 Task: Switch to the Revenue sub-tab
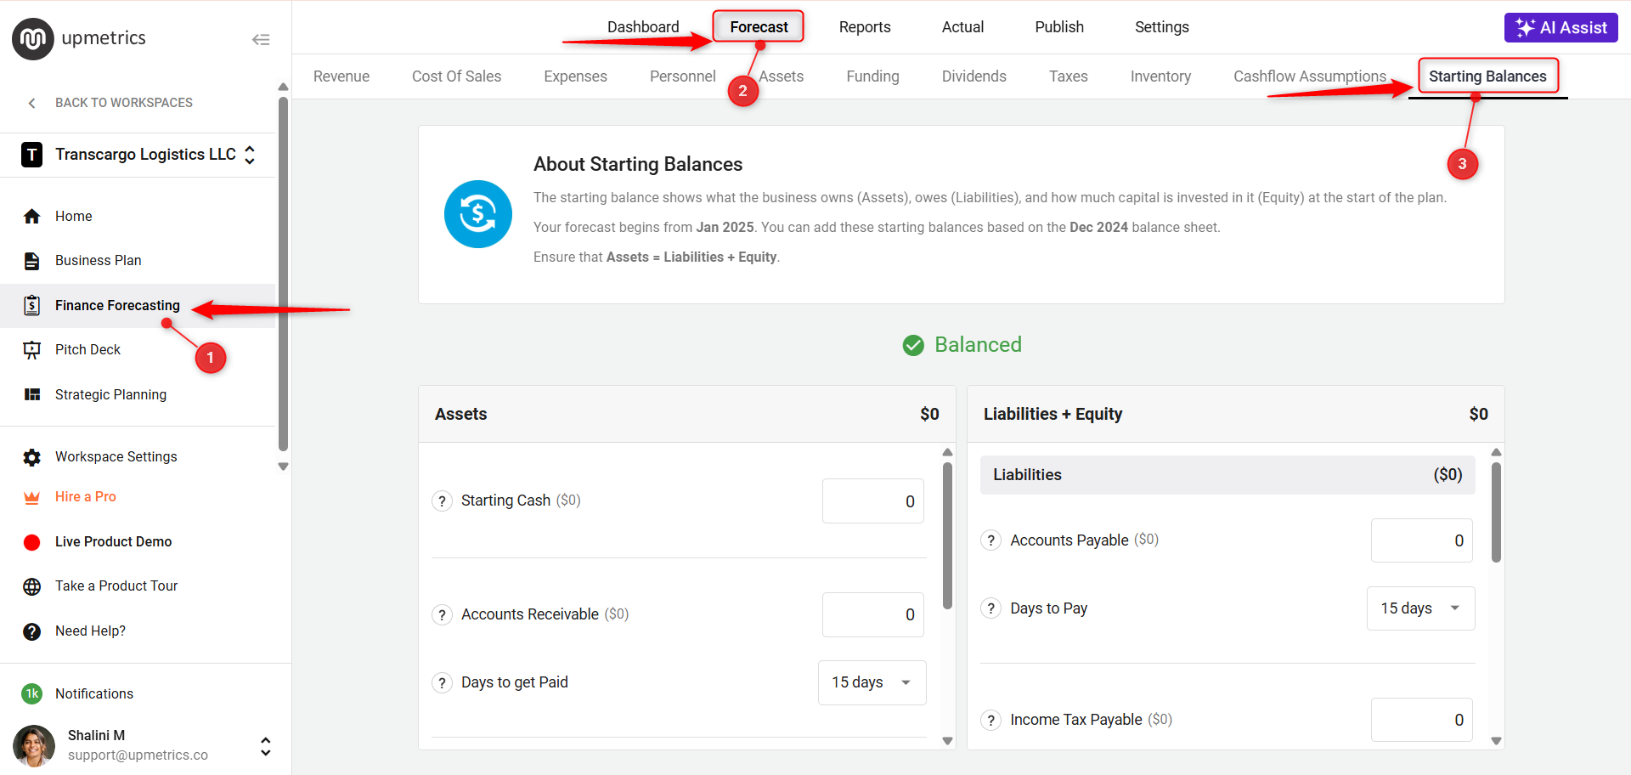[341, 76]
